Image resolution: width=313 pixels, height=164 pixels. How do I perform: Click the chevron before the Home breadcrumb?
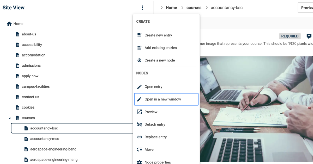pos(162,8)
